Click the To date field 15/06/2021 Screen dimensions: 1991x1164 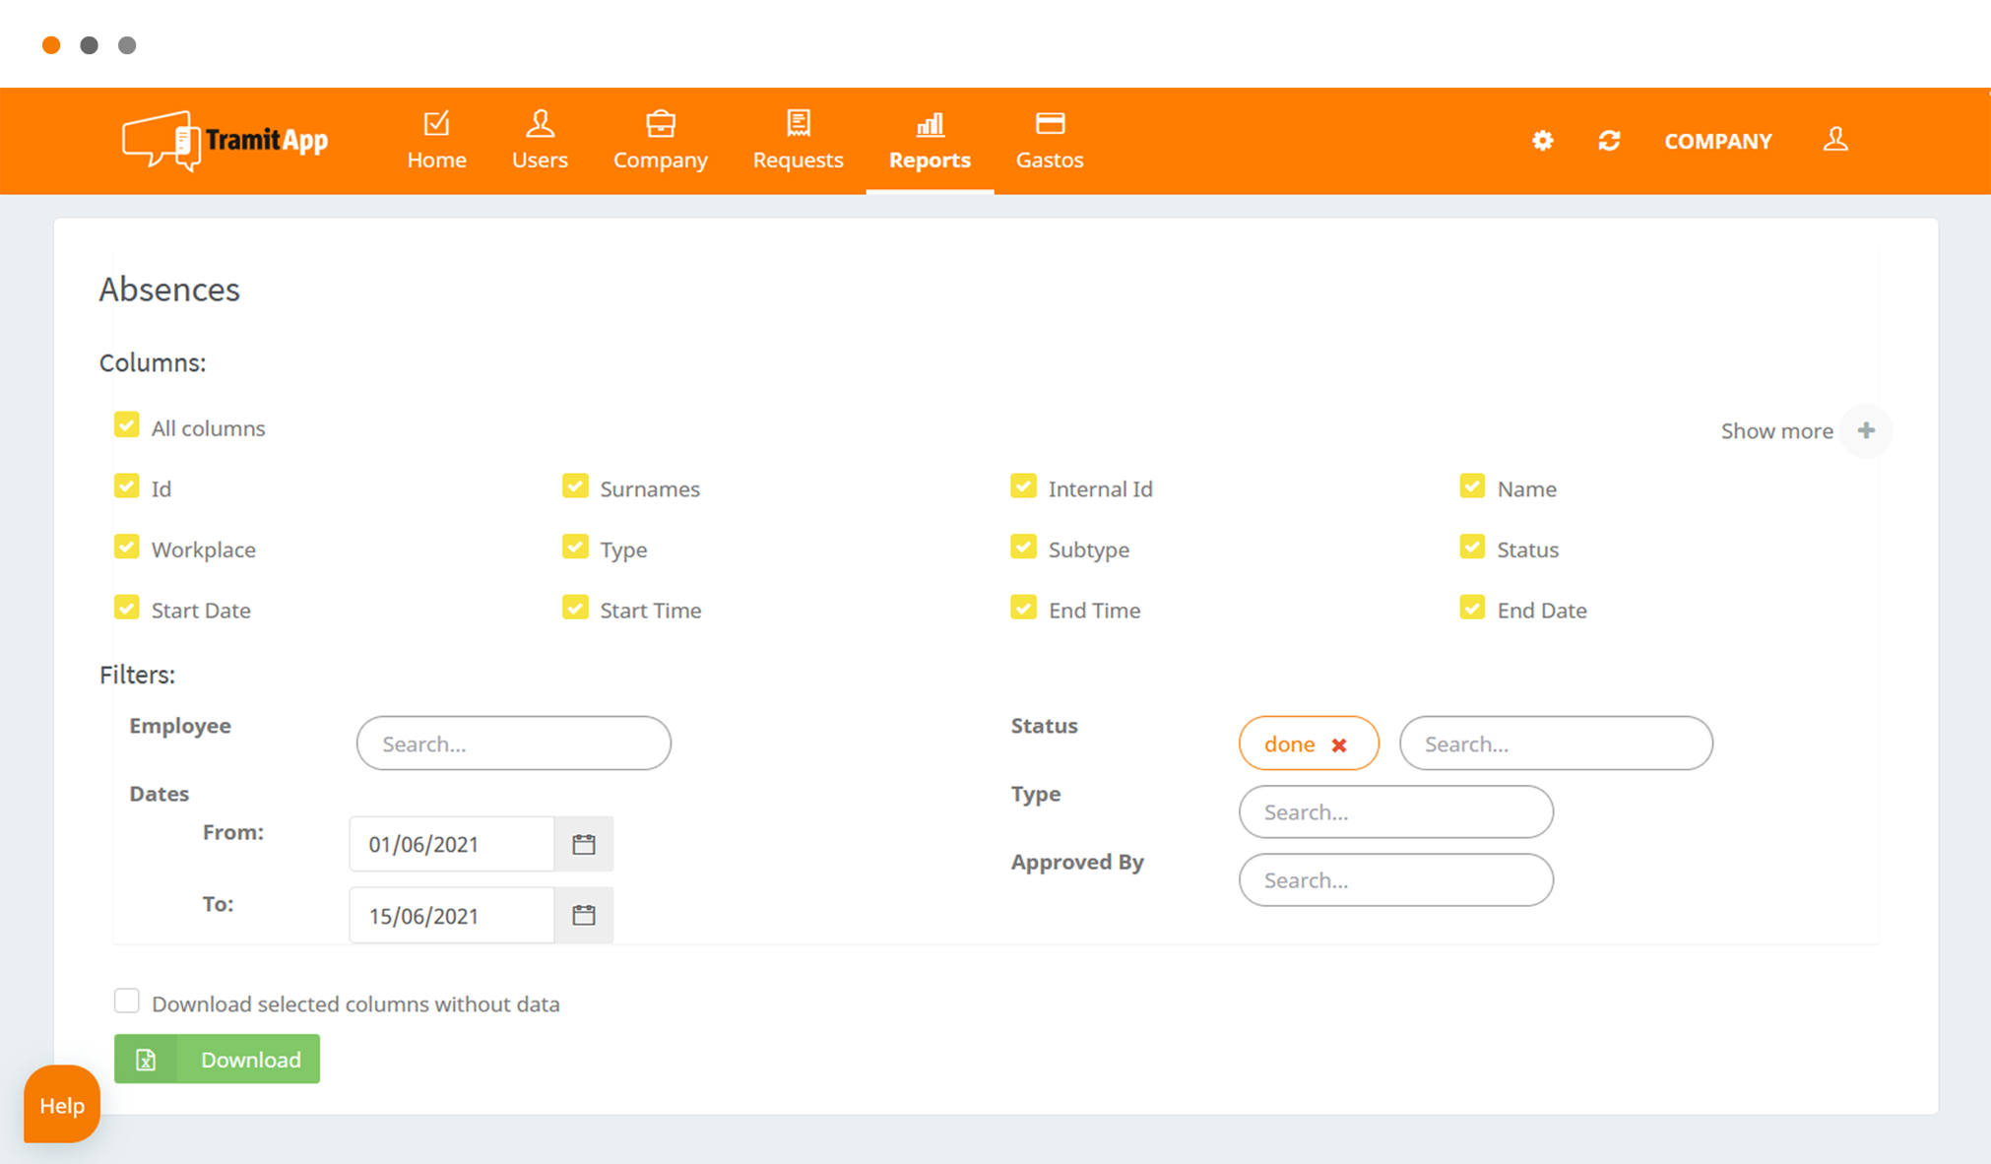click(x=452, y=915)
